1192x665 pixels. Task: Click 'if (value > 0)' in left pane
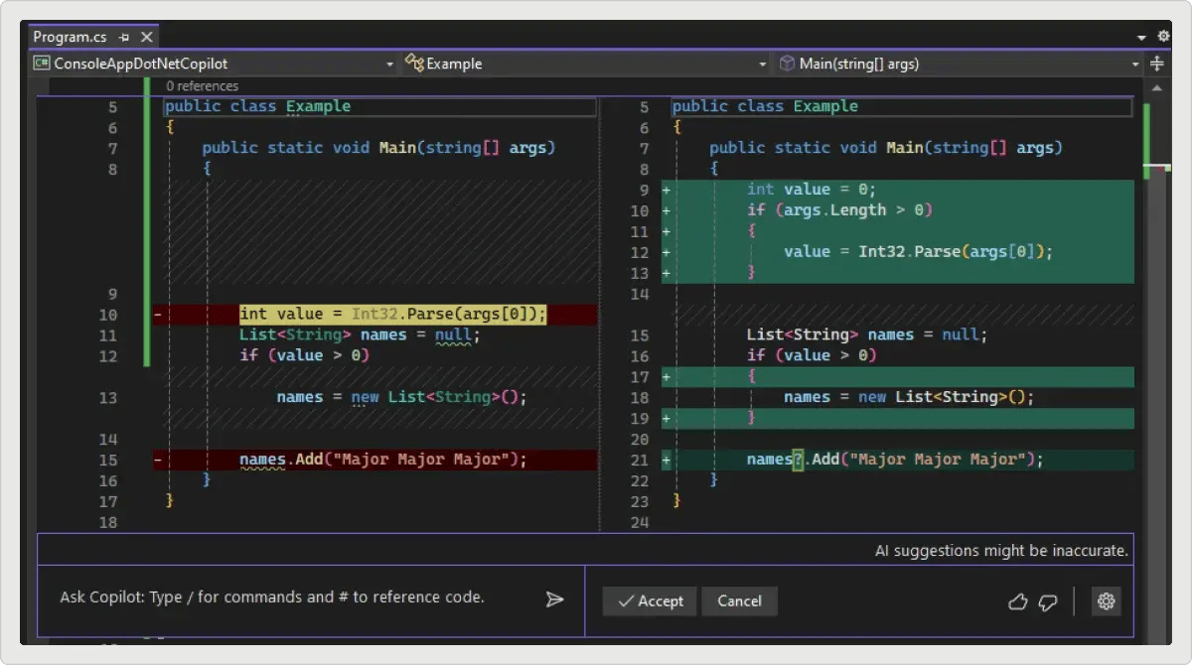click(x=304, y=355)
